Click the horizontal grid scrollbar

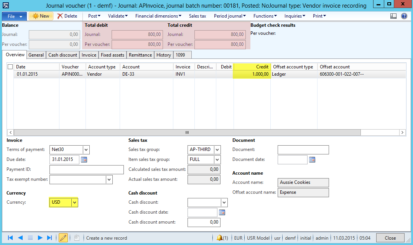pos(187,133)
